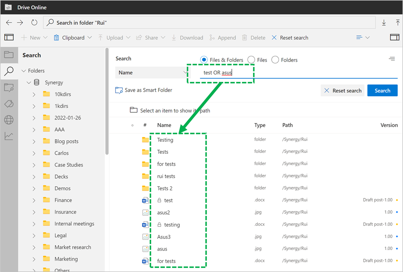Screen dimensions: 403x272
Task: Open the chart statistics sidebar icon
Action: point(9,136)
